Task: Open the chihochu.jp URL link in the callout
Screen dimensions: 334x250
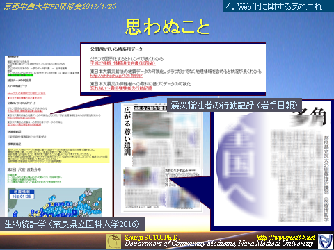Action: [x=116, y=76]
